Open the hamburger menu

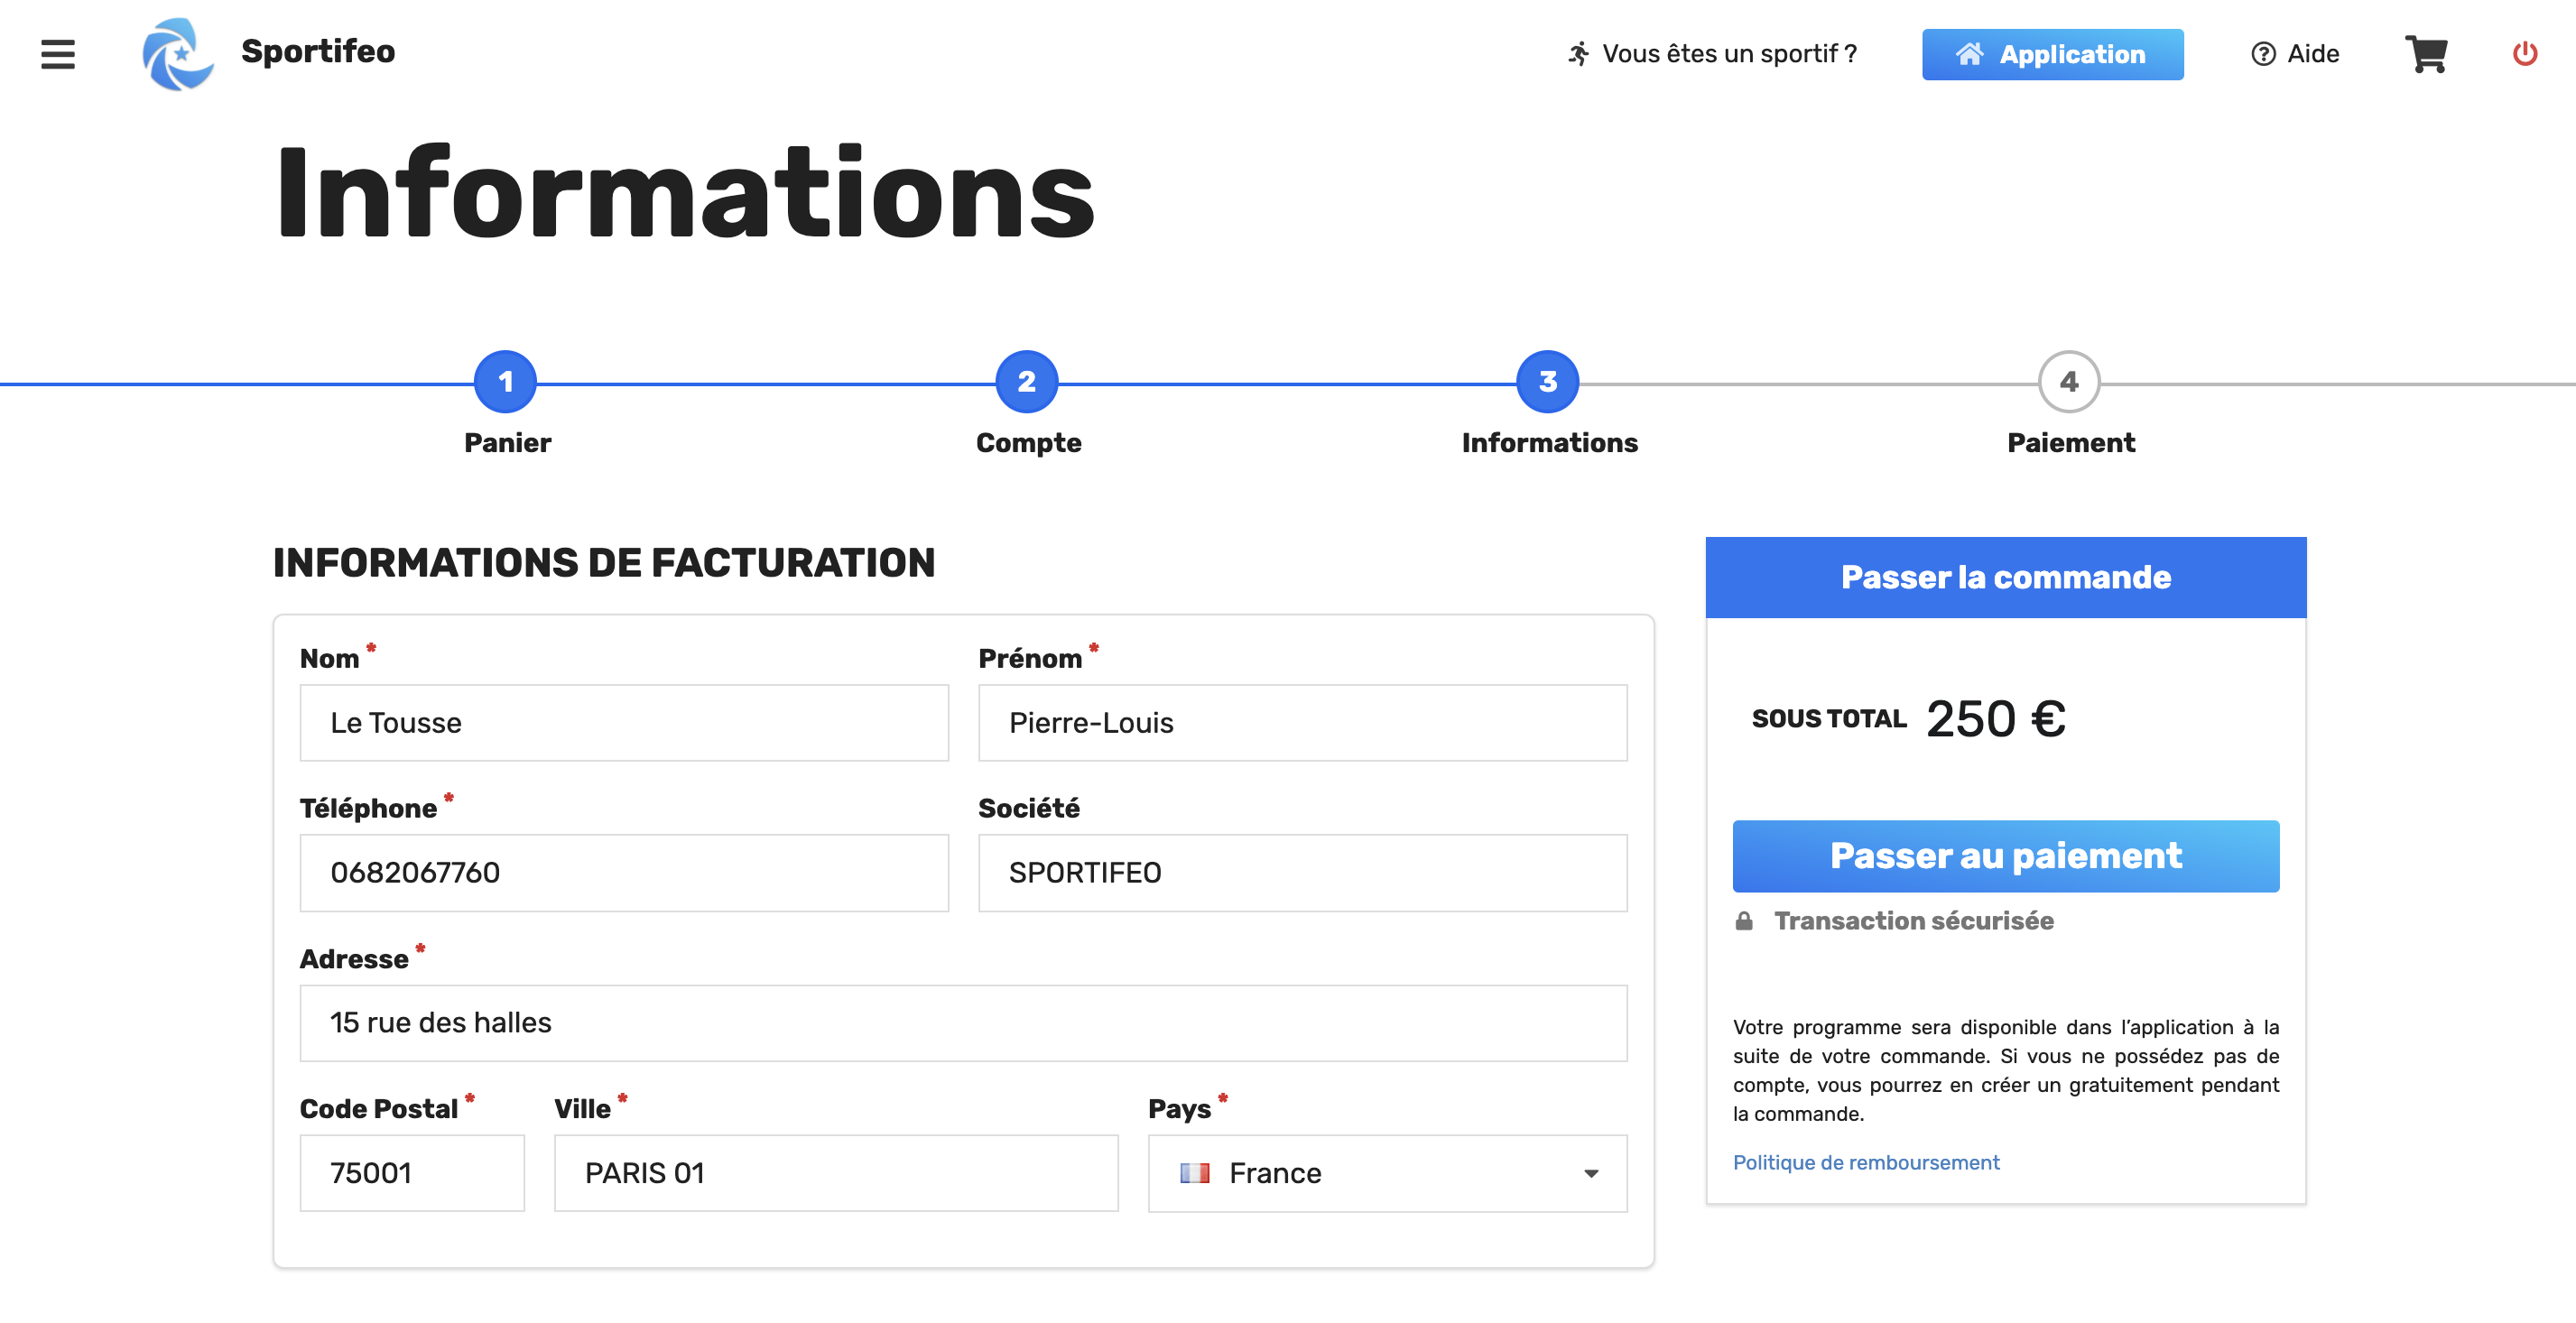click(x=58, y=54)
